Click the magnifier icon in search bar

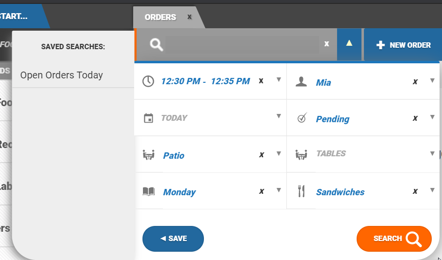tap(156, 45)
